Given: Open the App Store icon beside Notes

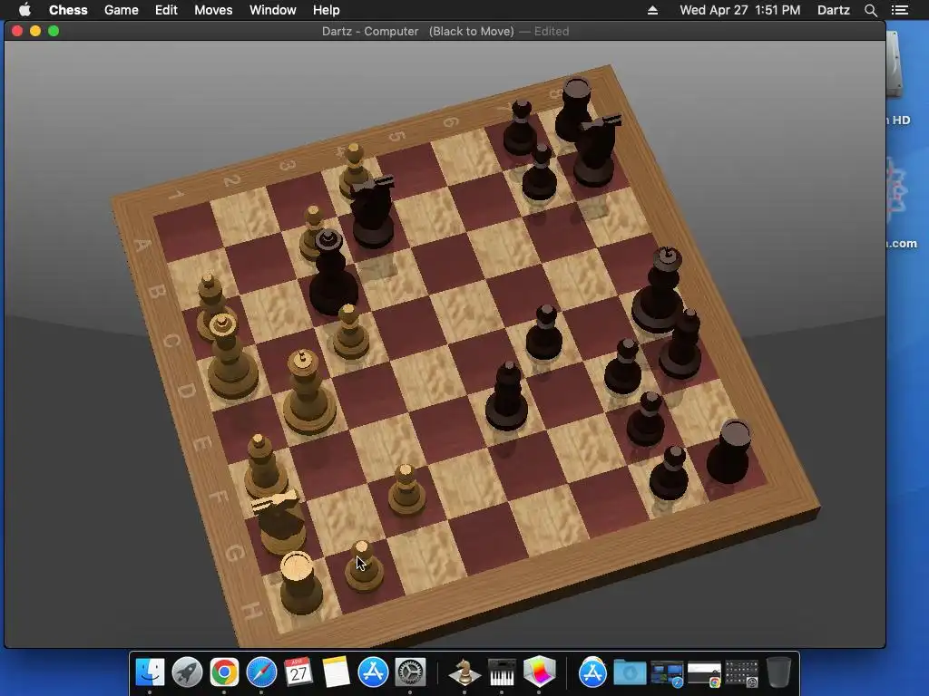Looking at the screenshot, I should click(x=373, y=672).
